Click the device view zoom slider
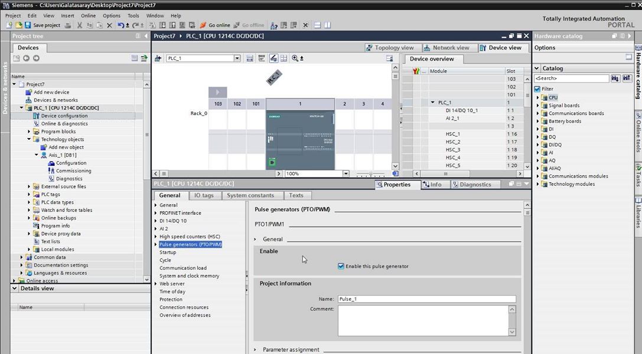 (x=370, y=174)
